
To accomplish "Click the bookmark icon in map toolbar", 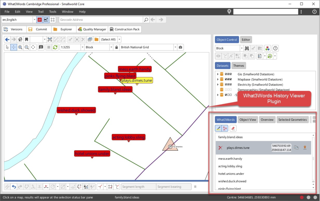I will [x=26, y=39].
